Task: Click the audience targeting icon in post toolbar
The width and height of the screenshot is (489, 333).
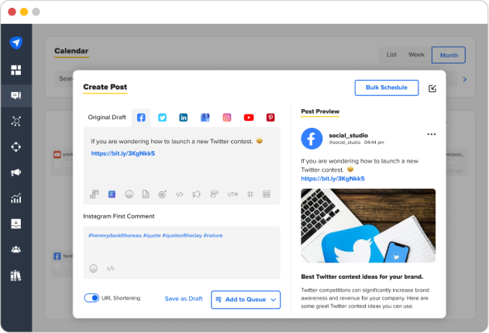Action: coord(163,194)
